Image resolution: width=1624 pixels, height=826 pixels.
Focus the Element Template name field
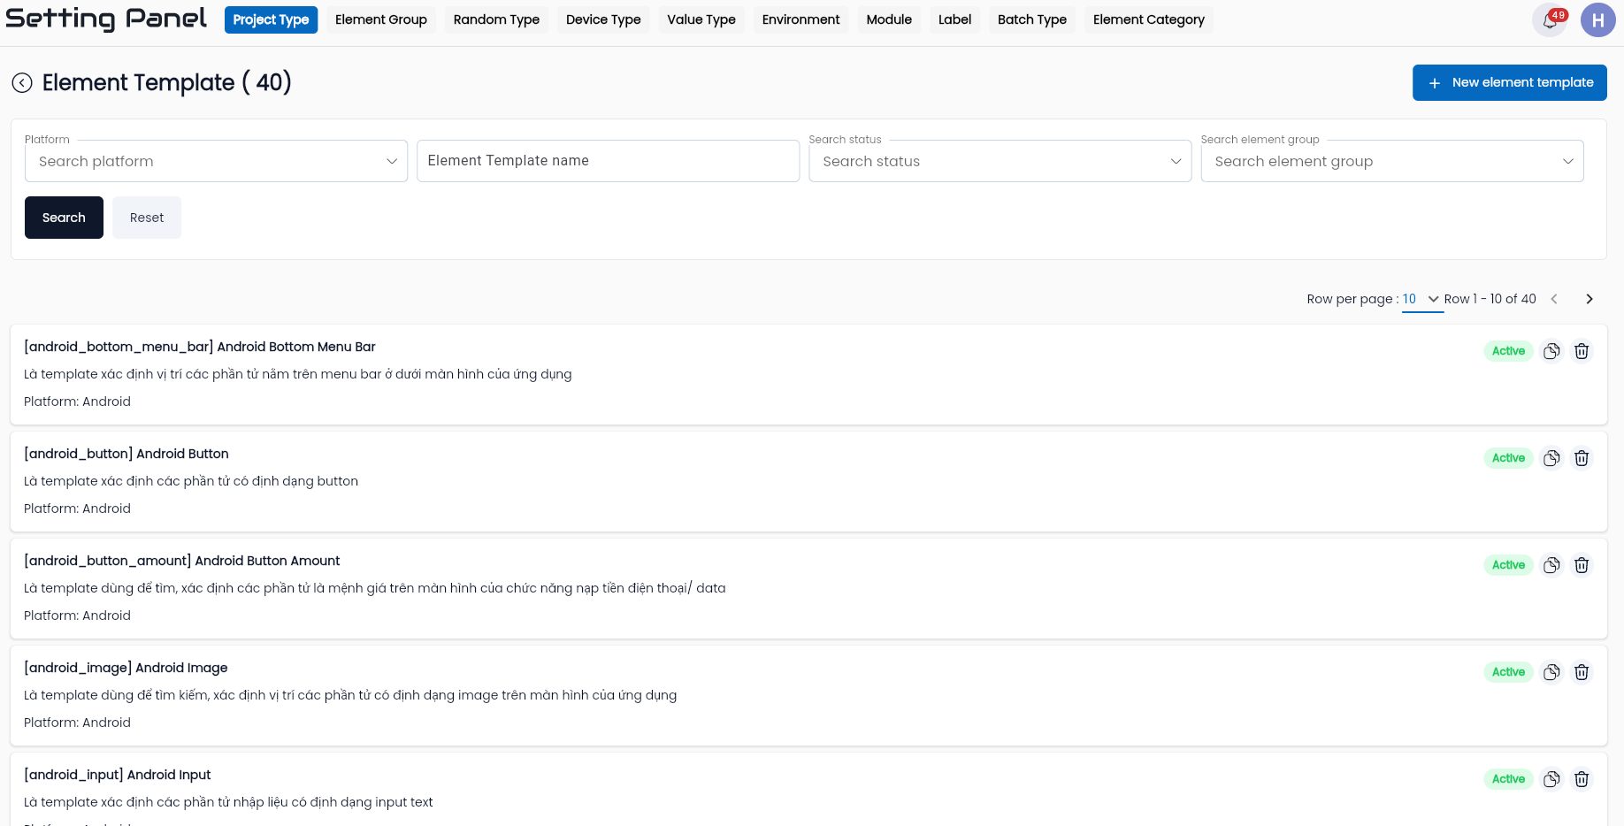[608, 161]
